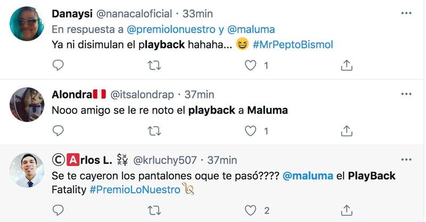Like Danaysi's tweet about playback

(250, 65)
